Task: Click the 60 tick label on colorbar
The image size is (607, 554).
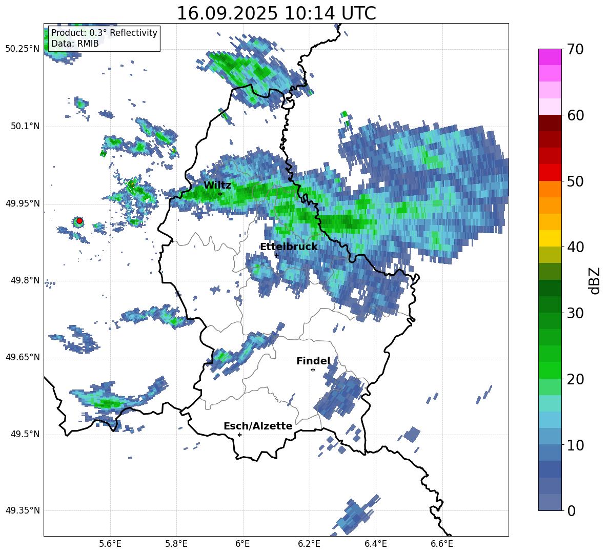Action: [x=575, y=115]
